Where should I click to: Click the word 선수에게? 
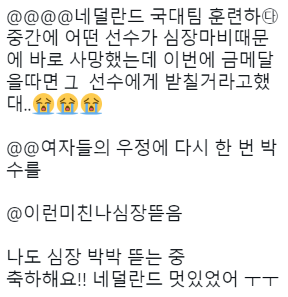coord(124,82)
